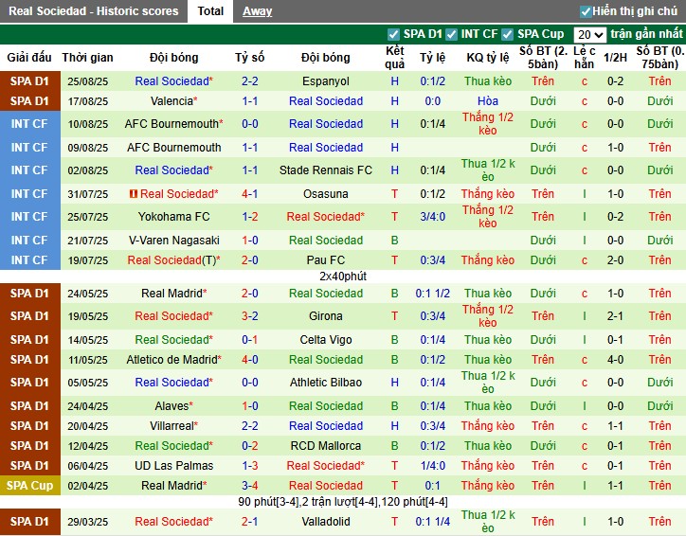Click the 3/4:0 odds for Yokohama FC match

pos(432,217)
